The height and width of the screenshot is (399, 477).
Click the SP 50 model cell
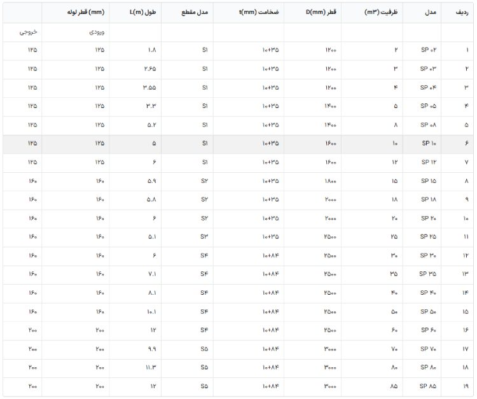[x=422, y=312]
